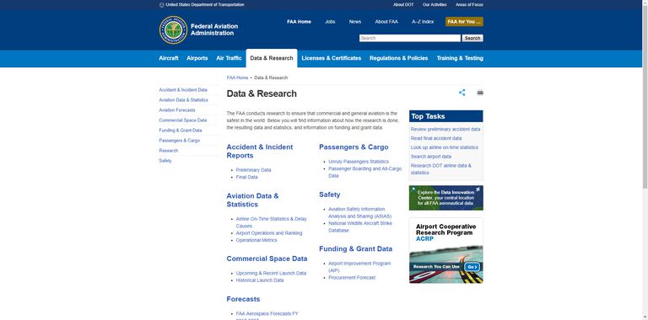
Task: Open the Operational Metrics link
Action: [x=256, y=240]
